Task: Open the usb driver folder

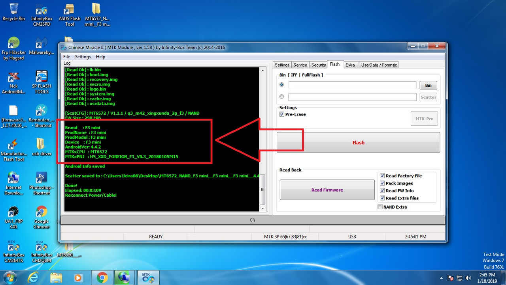Action: pyautogui.click(x=42, y=147)
